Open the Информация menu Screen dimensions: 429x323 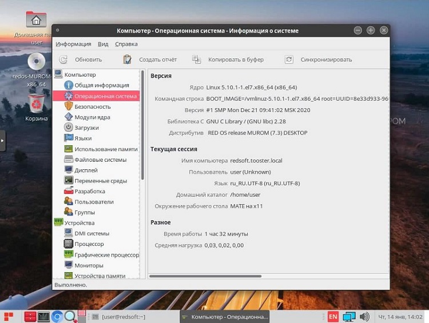coord(73,44)
